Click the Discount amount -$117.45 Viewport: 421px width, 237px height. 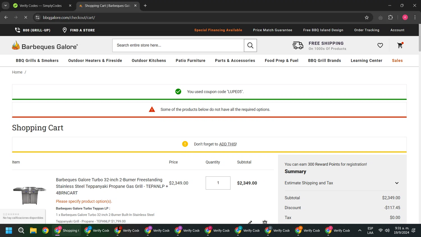pyautogui.click(x=392, y=208)
